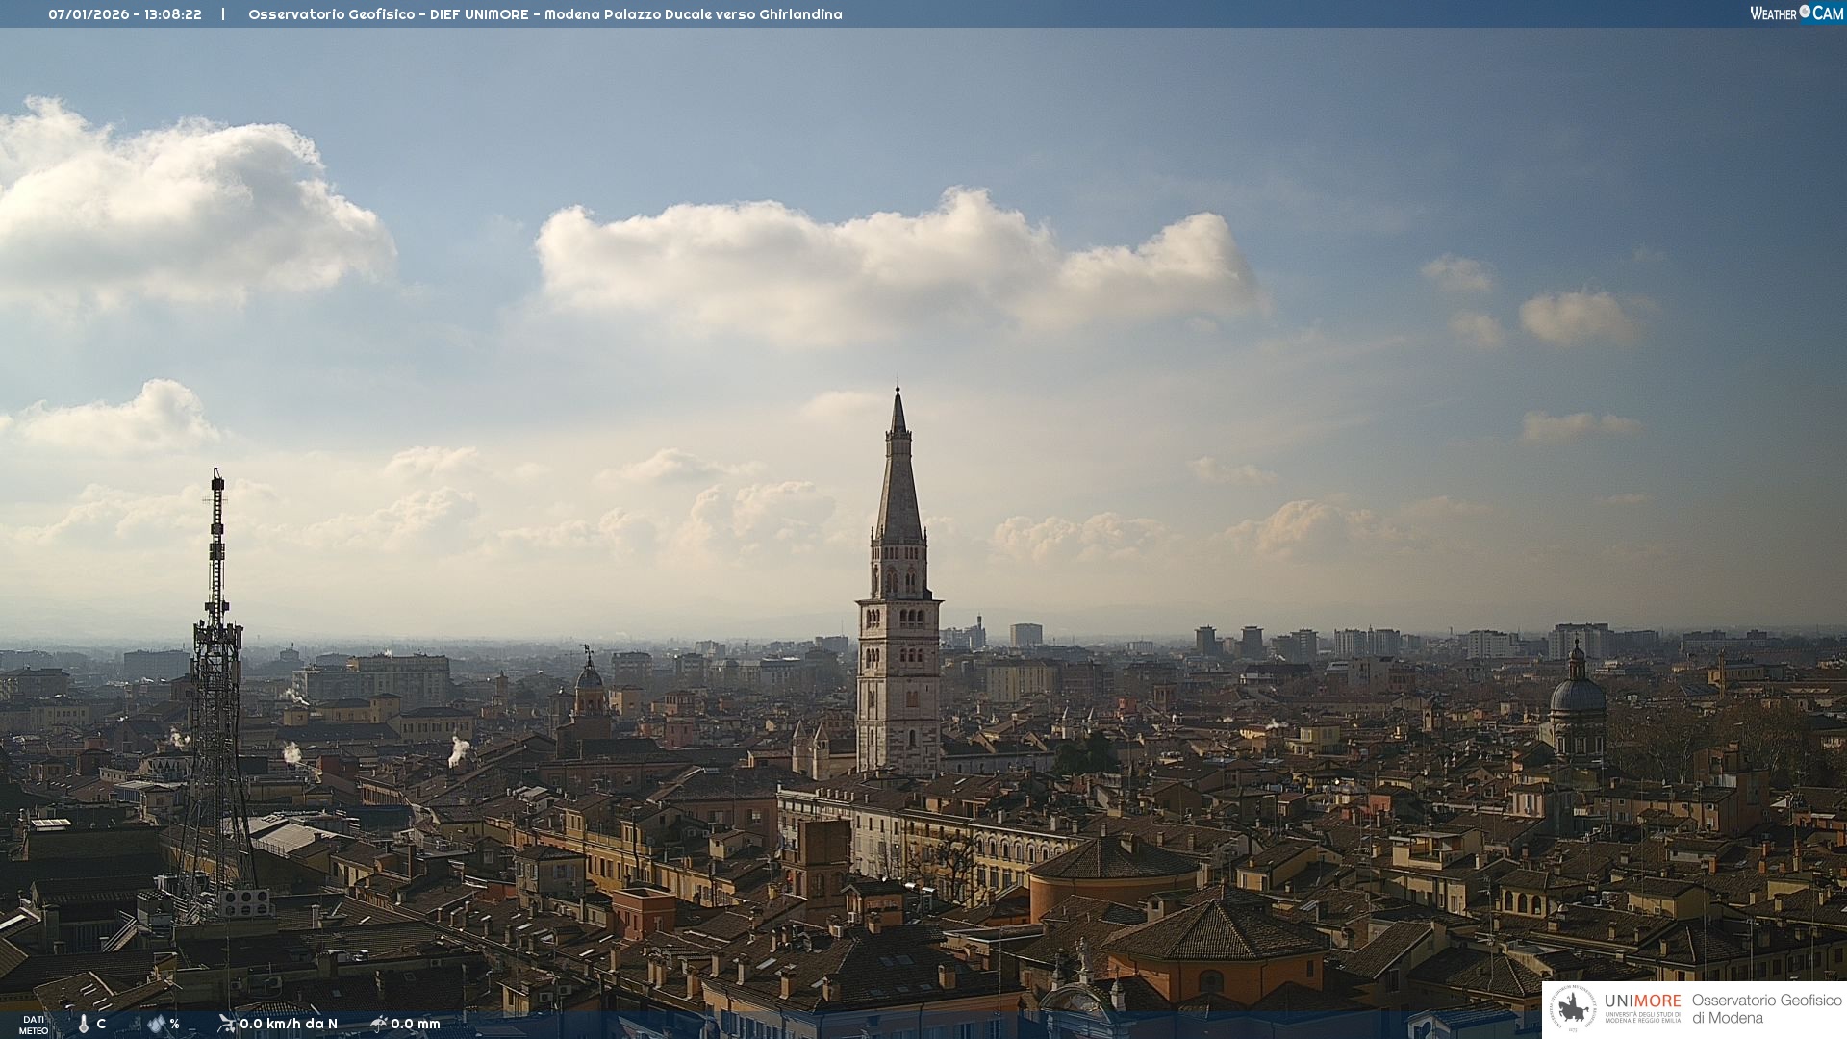Viewport: 1847px width, 1039px height.
Task: Click the Weather word in the logo
Action: tap(1773, 13)
